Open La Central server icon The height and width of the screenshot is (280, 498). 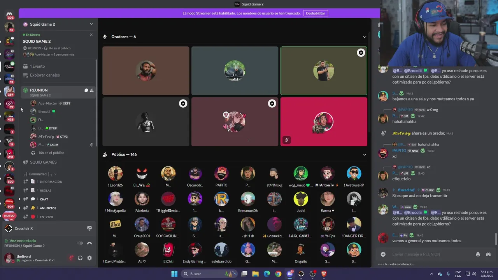9,42
